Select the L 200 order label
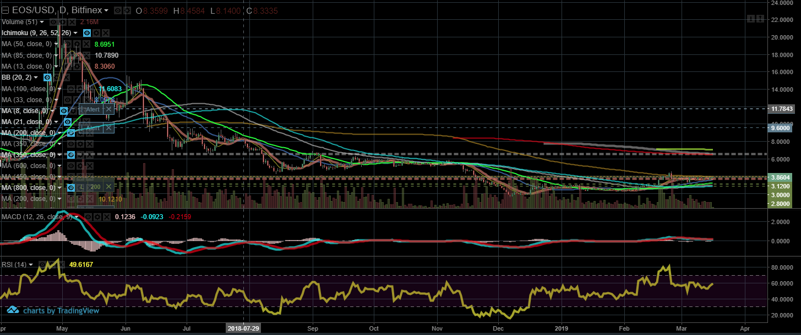Screen dimensions: 801x335 88,187
